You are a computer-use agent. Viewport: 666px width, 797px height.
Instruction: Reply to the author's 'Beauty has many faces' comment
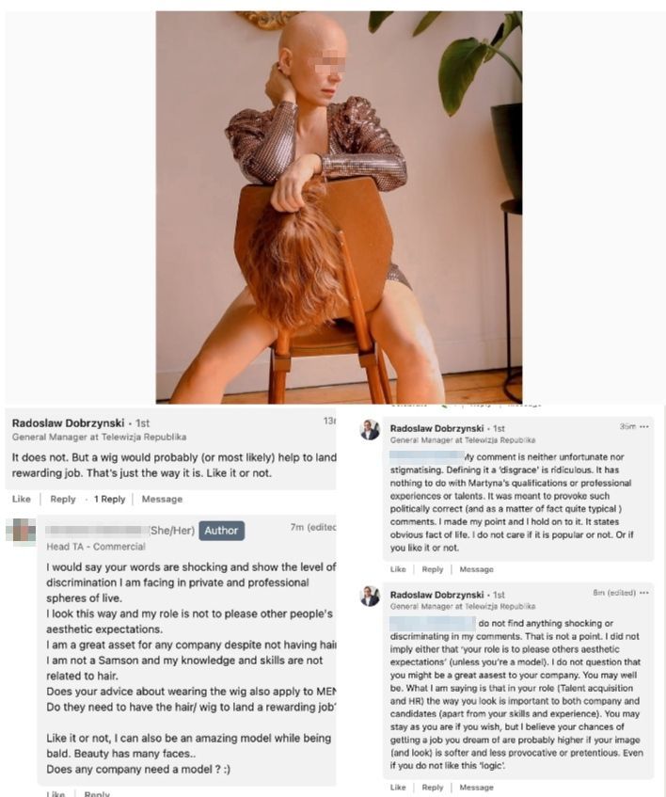tap(97, 793)
